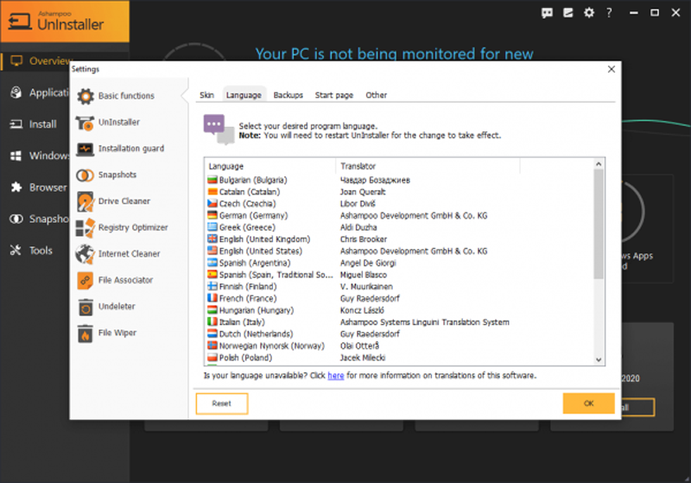Click translator name V. Muurikainen
This screenshot has width=691, height=483.
click(366, 287)
